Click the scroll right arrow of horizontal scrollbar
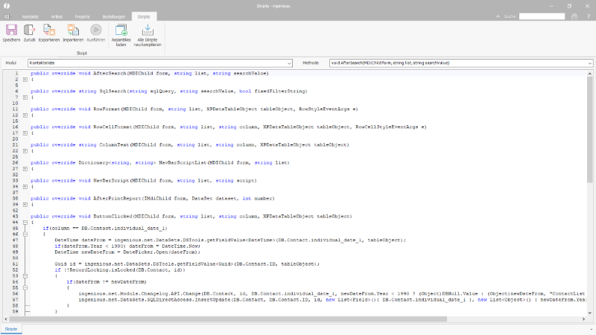596x335 pixels. [x=583, y=319]
